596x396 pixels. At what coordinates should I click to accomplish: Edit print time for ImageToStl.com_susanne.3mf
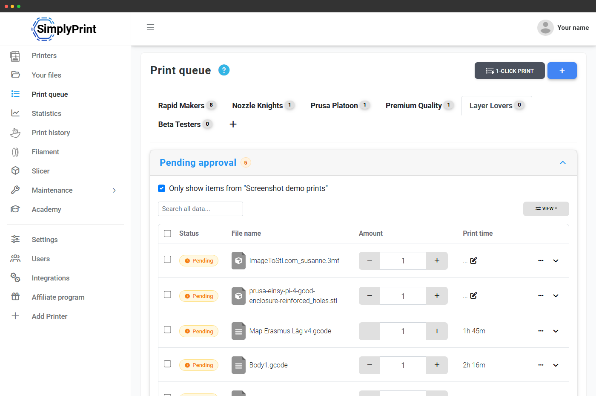pos(473,260)
